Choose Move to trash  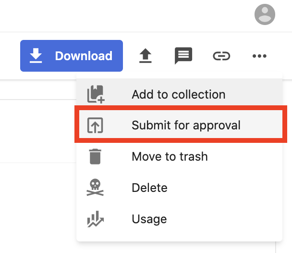pos(179,156)
